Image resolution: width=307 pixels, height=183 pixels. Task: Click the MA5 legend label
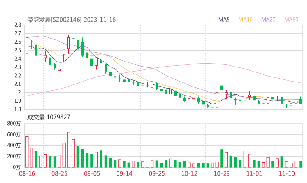pyautogui.click(x=224, y=20)
